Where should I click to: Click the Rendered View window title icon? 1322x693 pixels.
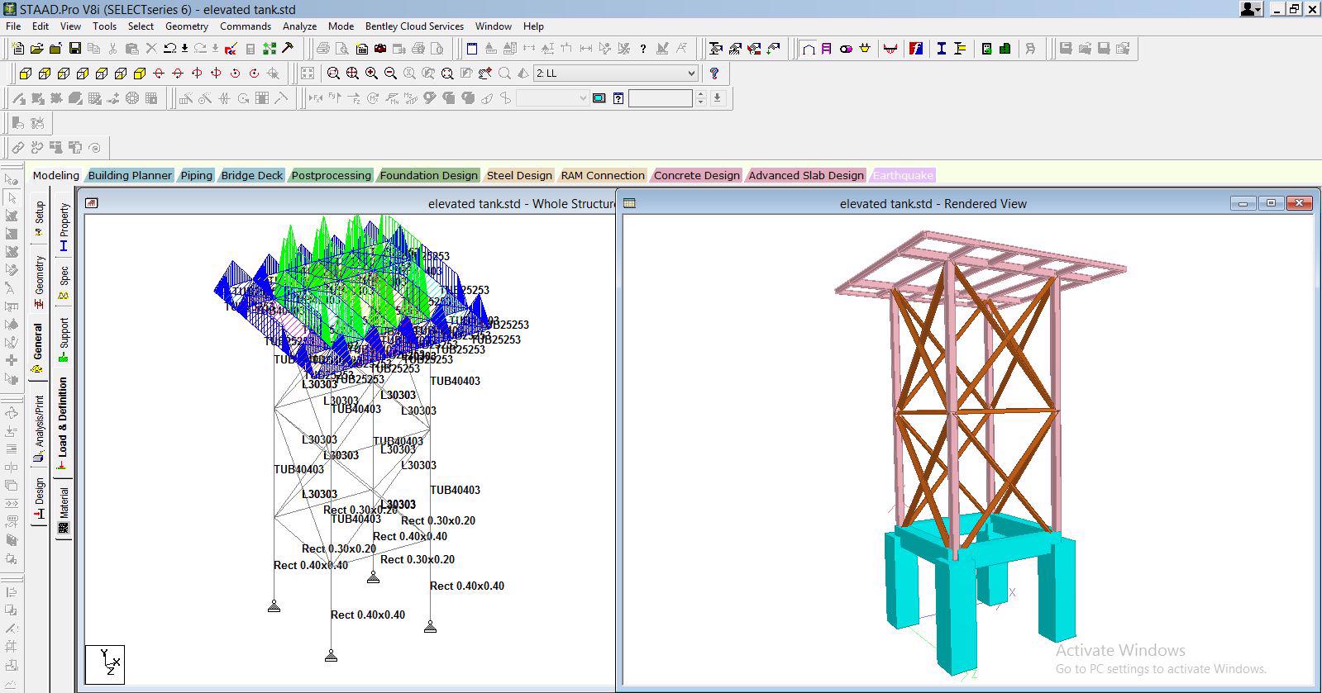click(x=629, y=203)
